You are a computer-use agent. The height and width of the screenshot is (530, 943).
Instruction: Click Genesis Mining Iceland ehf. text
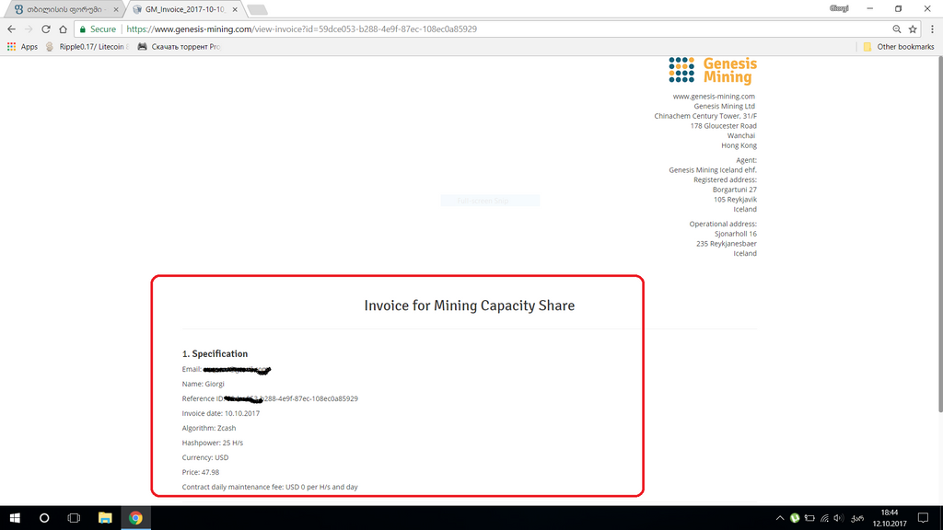(x=713, y=170)
